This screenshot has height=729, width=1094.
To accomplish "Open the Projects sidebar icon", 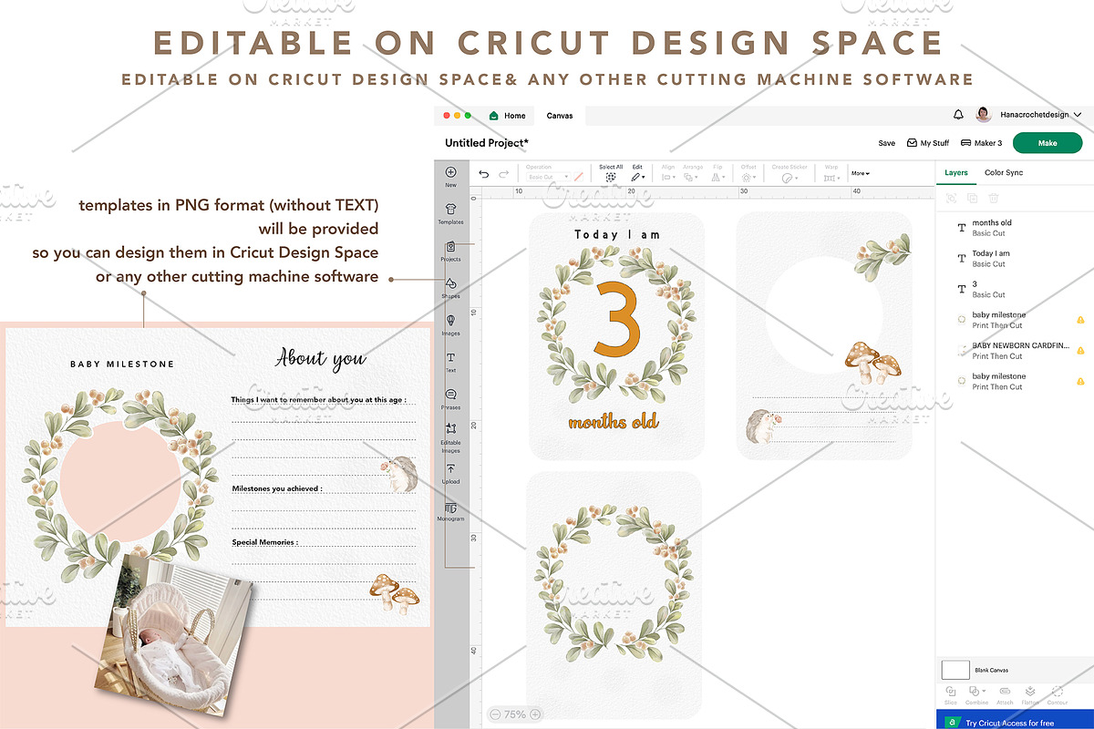I will click(x=450, y=251).
